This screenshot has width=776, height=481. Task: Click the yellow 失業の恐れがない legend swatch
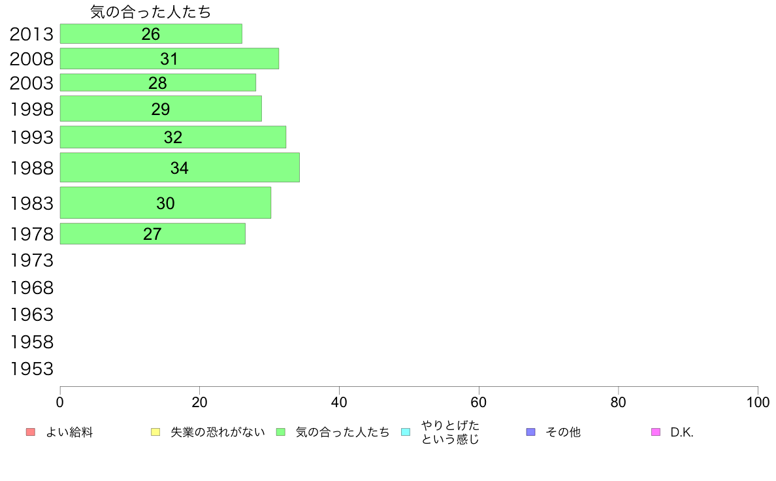[x=155, y=432]
